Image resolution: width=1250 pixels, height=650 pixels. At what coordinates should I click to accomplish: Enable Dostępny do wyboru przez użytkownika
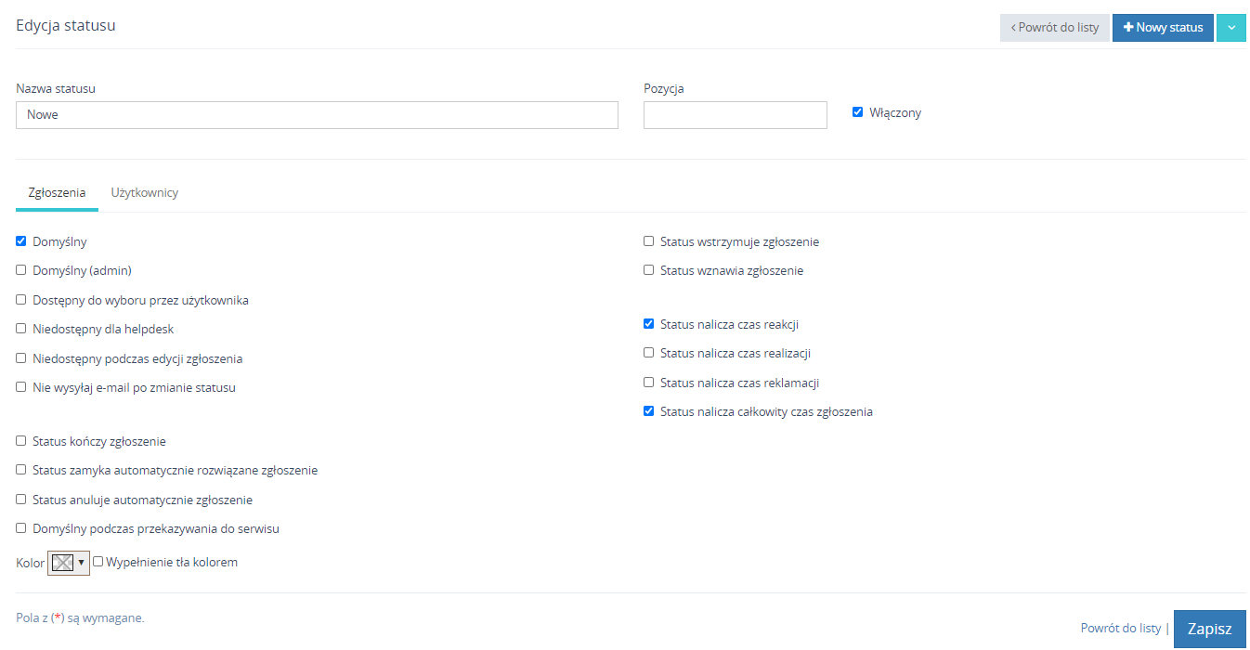click(21, 300)
